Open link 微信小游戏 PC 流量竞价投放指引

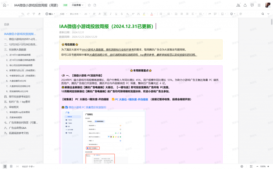pos(87,107)
